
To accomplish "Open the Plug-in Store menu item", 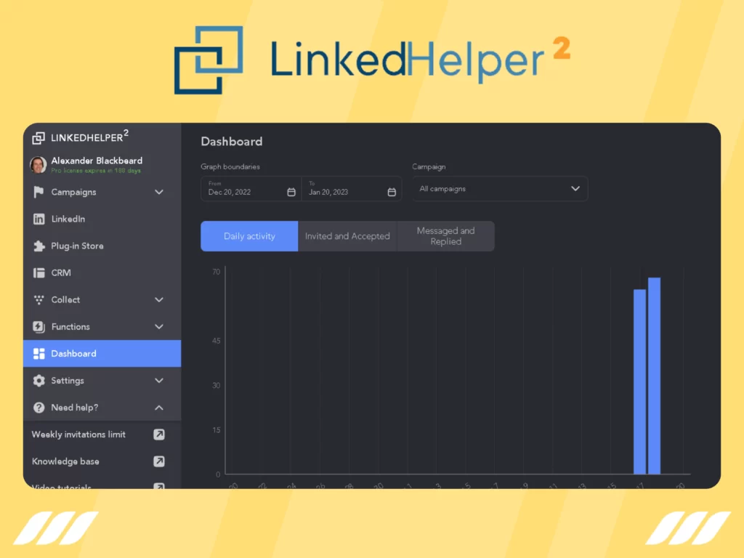I will (102, 246).
